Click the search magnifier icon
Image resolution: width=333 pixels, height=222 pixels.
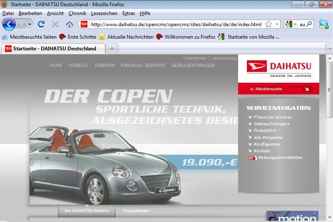click(x=309, y=24)
